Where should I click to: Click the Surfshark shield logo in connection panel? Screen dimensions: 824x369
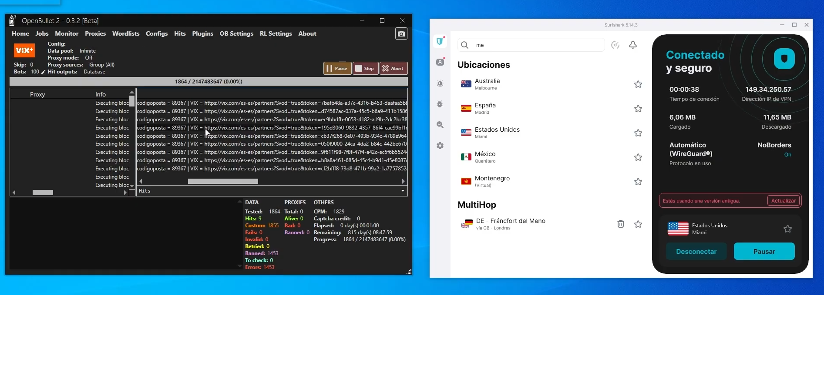point(784,59)
